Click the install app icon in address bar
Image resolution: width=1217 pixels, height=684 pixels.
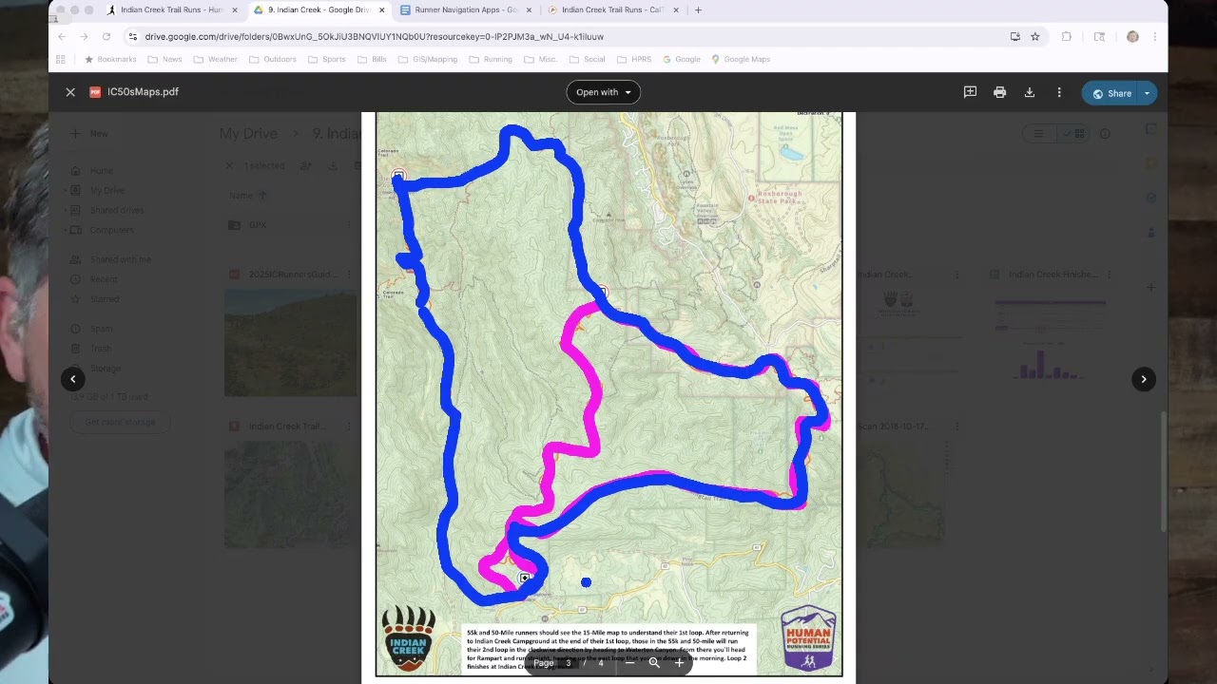point(1014,36)
